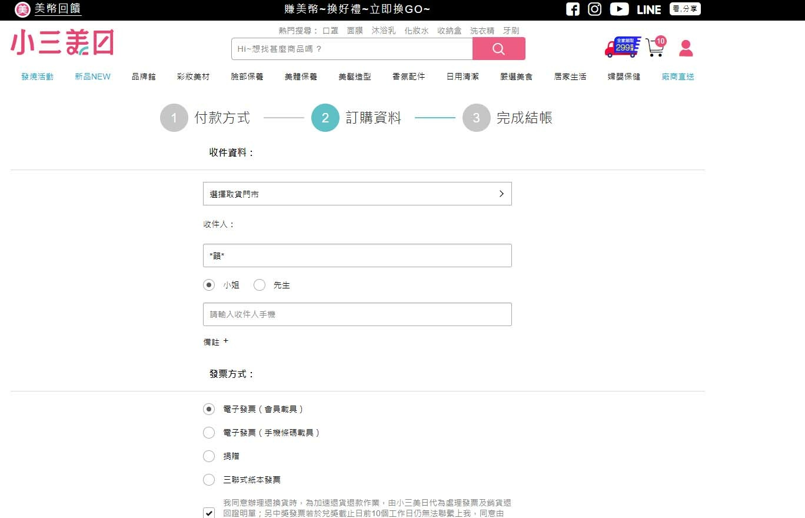Open the member account person icon
This screenshot has width=805, height=518.
tap(686, 48)
